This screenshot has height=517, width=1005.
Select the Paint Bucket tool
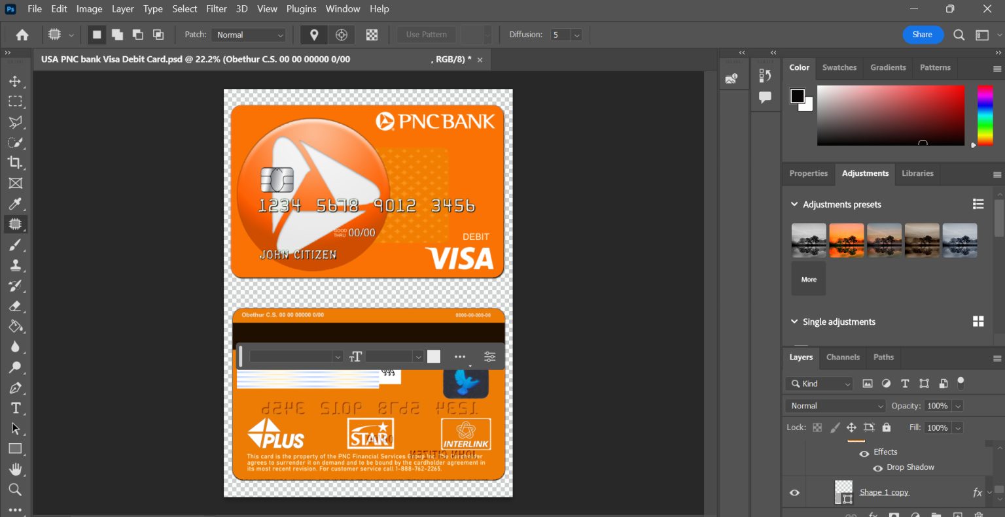15,326
